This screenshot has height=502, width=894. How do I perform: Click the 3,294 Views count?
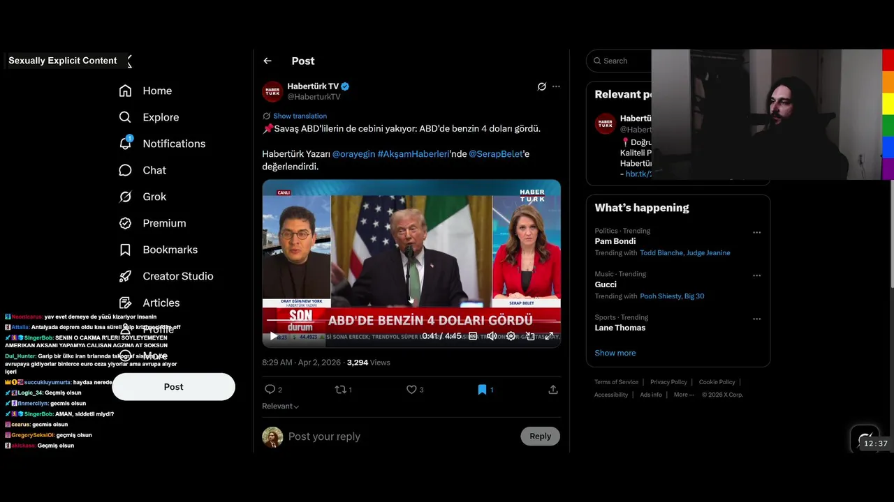coord(368,363)
